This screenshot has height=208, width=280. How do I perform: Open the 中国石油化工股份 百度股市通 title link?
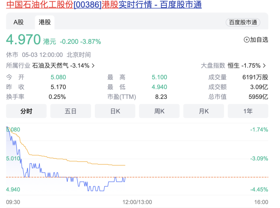[104, 4]
